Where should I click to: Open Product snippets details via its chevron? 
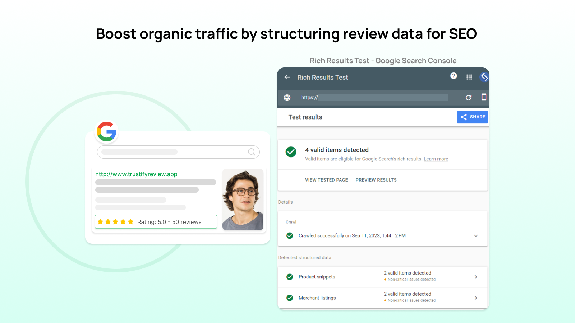(476, 277)
